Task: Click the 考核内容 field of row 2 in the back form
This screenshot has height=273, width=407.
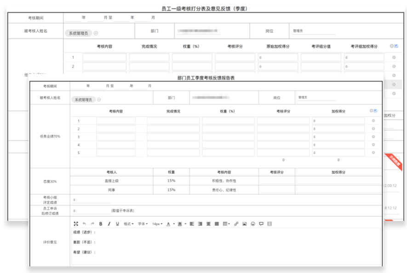Action: (104, 67)
